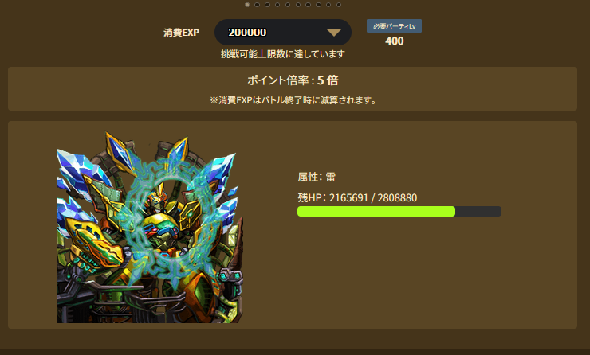Image resolution: width=590 pixels, height=355 pixels.
Task: Choose the sixth pagination dot
Action: point(297,5)
